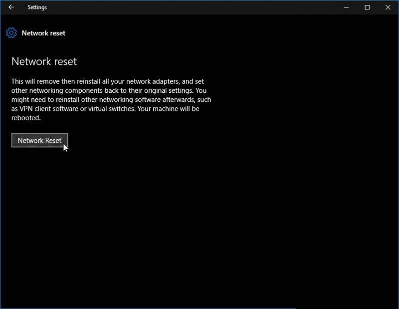
Task: Click the first line starting "This will remove"
Action: pyautogui.click(x=107, y=81)
